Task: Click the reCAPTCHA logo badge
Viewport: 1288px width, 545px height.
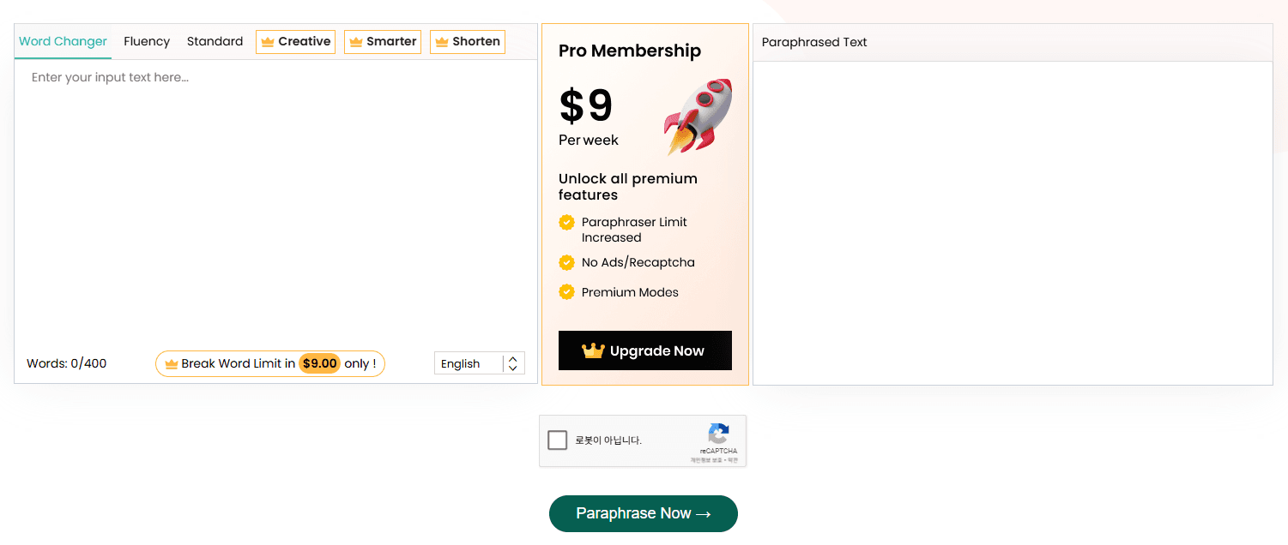Action: coord(719,435)
